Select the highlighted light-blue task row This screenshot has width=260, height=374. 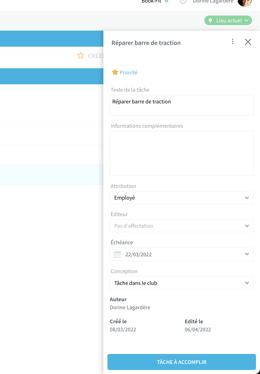(x=52, y=174)
